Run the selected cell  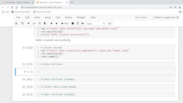point(65,23)
